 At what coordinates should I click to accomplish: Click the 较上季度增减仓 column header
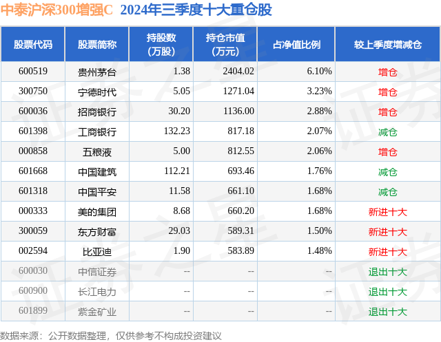click(x=388, y=44)
